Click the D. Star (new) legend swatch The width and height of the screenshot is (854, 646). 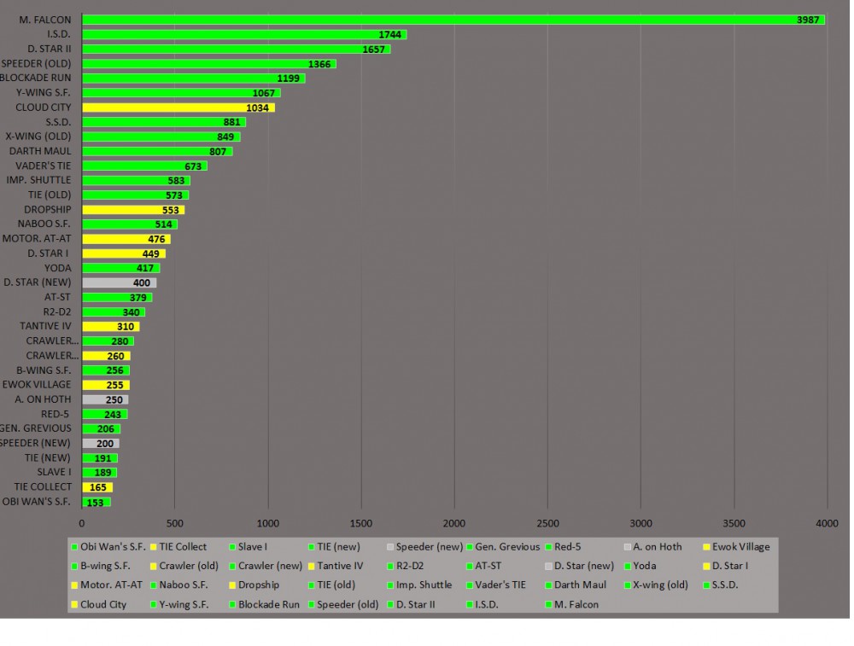pos(548,566)
